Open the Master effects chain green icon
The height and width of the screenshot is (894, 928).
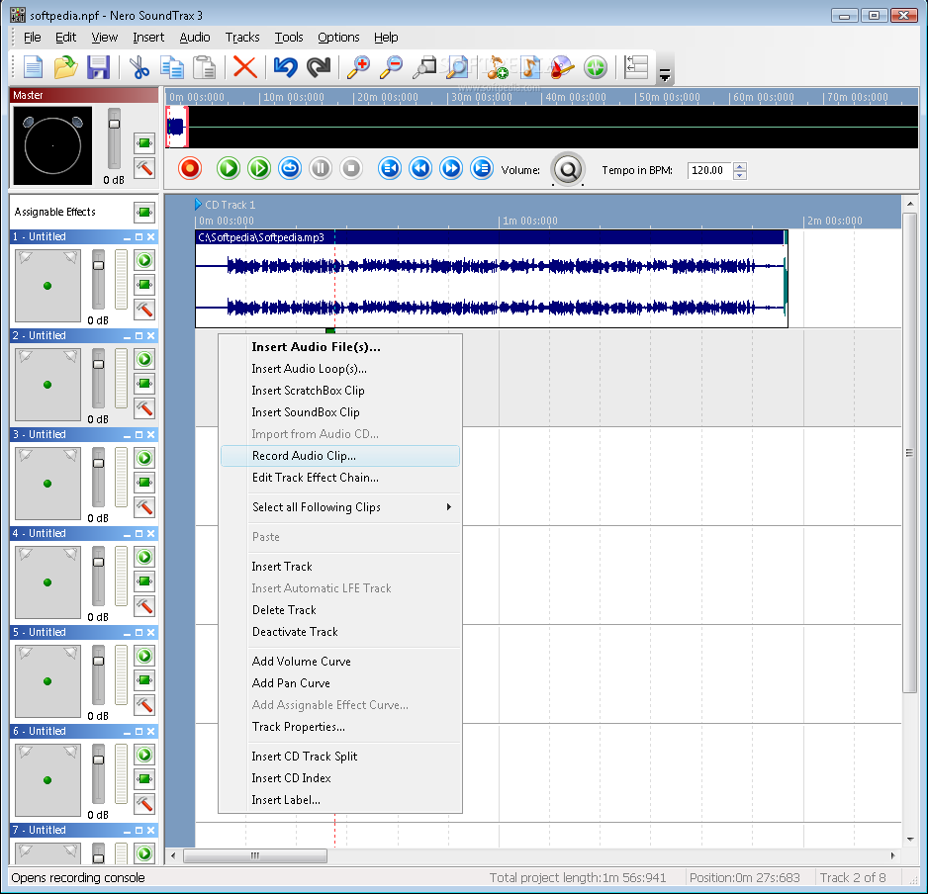pyautogui.click(x=144, y=142)
